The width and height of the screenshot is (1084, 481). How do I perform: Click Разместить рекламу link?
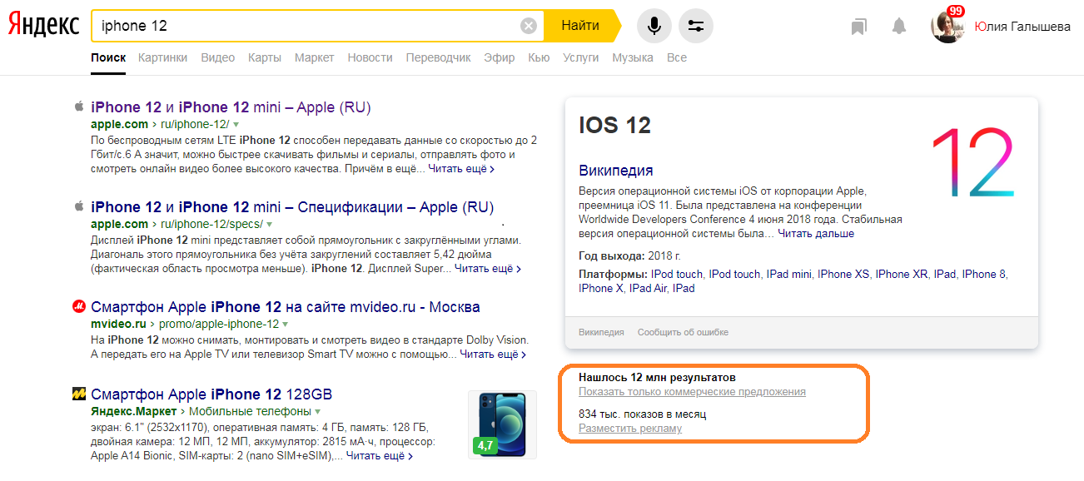point(630,429)
